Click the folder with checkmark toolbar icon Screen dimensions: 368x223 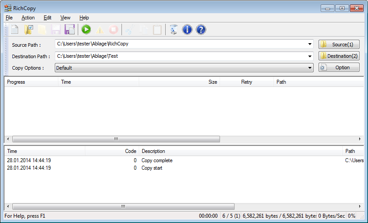click(28, 30)
